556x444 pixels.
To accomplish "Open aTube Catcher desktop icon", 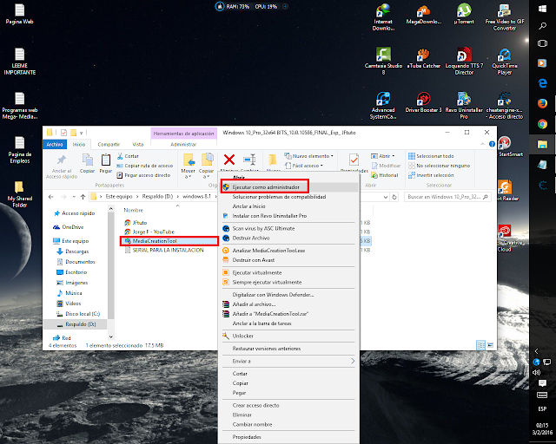I will tap(424, 58).
